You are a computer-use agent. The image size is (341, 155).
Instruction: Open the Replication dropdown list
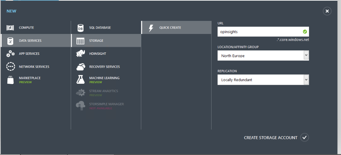(x=306, y=80)
